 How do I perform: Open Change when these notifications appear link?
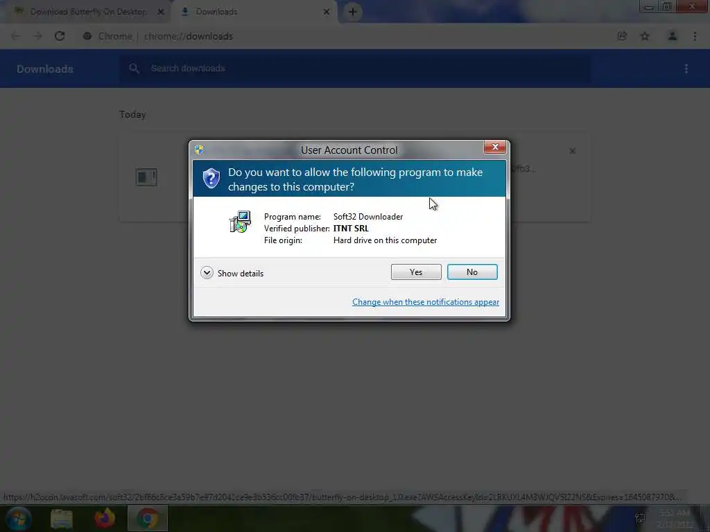pos(425,302)
